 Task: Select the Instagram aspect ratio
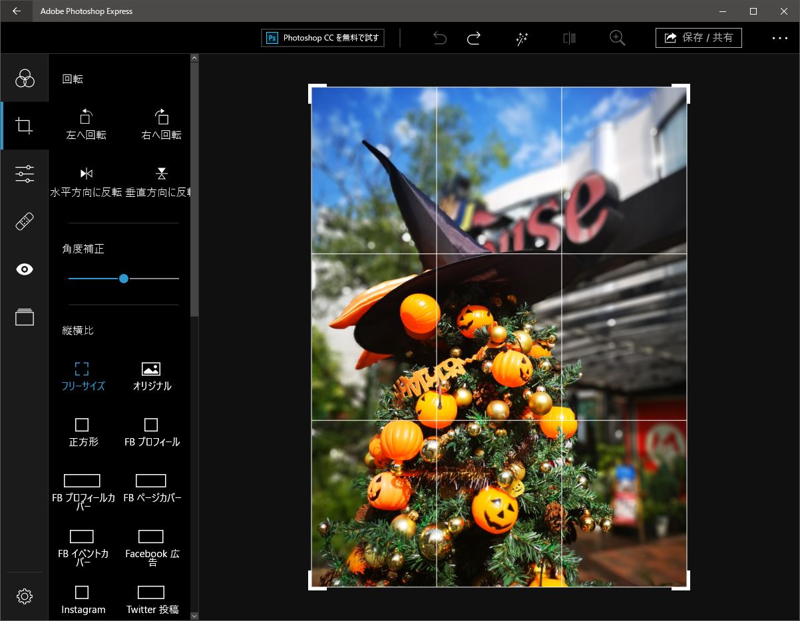tap(83, 600)
